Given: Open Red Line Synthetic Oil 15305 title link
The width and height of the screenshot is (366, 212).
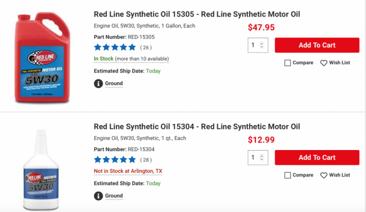Looking at the screenshot, I should [197, 14].
